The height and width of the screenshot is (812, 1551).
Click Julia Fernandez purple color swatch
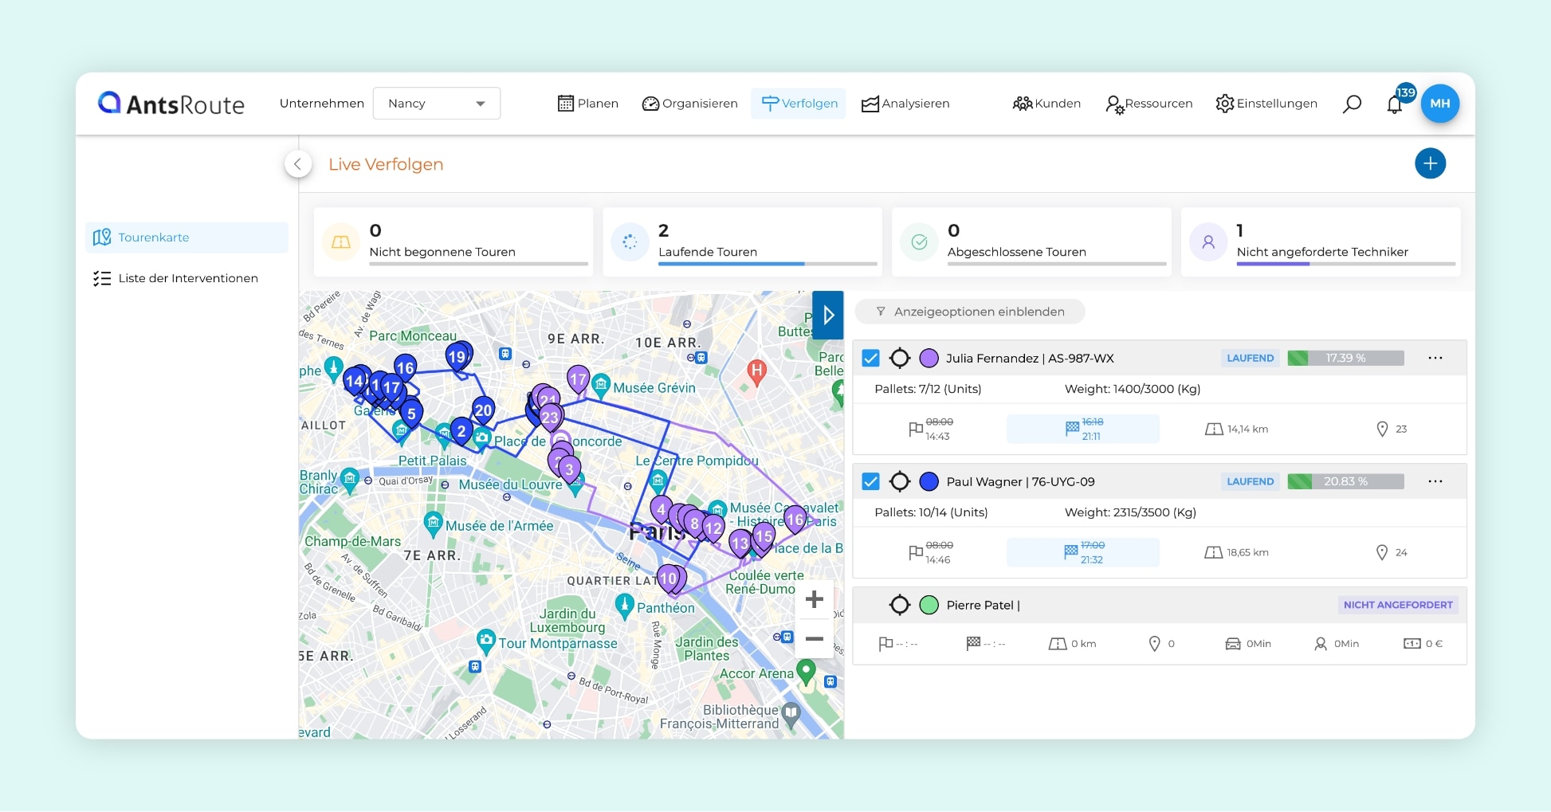click(929, 359)
